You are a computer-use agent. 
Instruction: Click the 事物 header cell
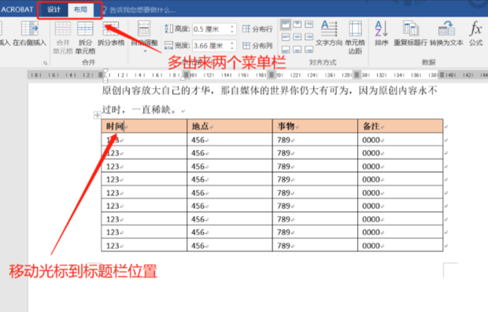point(315,127)
